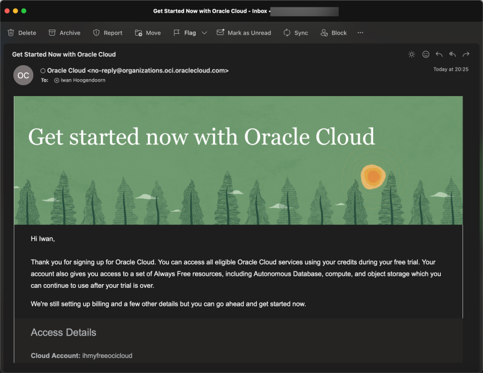Sync the mailbox
483x373 pixels.
pyautogui.click(x=295, y=33)
